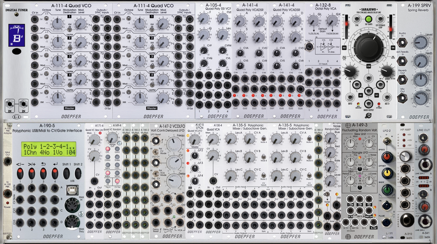Click the channel A OUT socket on LINE OUT
Image resolution: width=437 pixels, height=244 pixels.
point(424,165)
